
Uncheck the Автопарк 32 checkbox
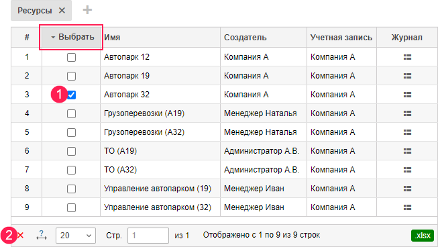pos(71,95)
